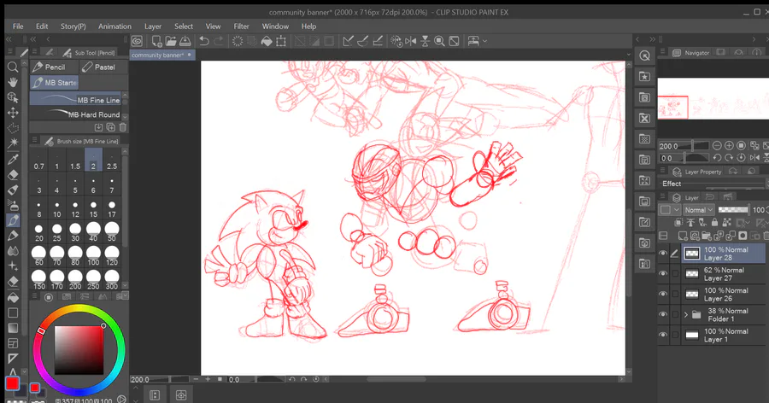Choose brush size 10 preset
Image resolution: width=769 pixels, height=403 pixels.
click(x=57, y=209)
